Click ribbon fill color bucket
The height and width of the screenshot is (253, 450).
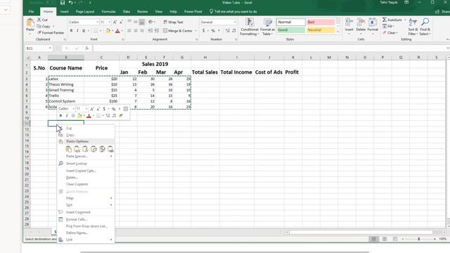pos(108,31)
